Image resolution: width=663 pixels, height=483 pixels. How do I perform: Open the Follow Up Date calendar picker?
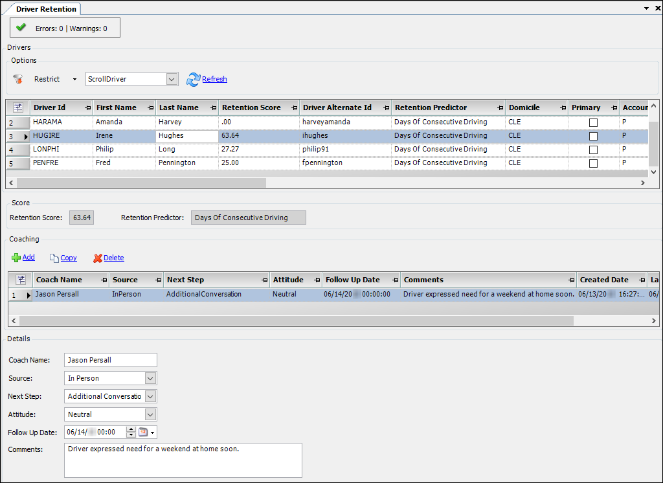(x=143, y=432)
